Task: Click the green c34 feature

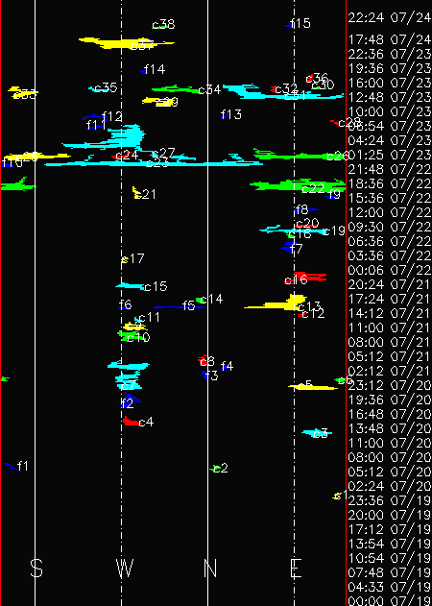Action: click(176, 89)
